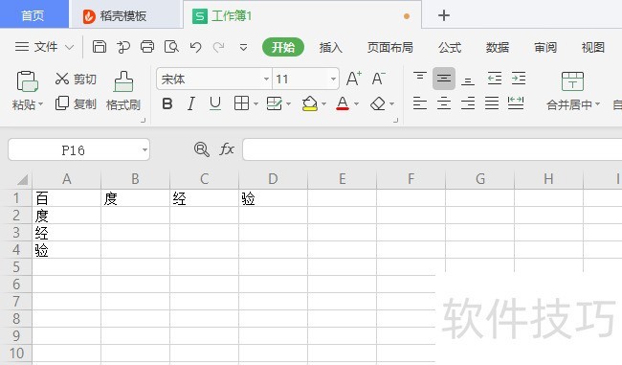
Task: Click the zoom lookup icon beside fx
Action: [x=202, y=149]
